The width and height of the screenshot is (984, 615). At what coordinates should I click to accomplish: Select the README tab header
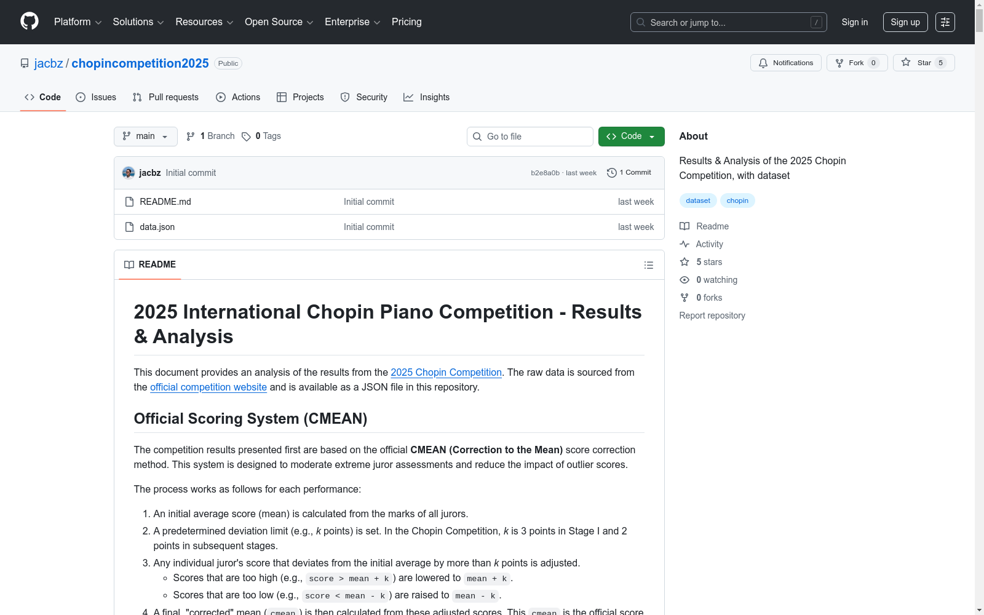pos(150,265)
